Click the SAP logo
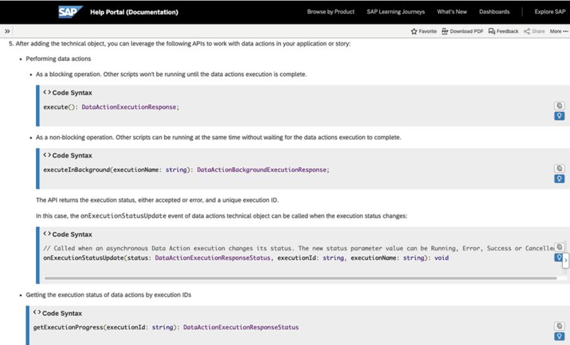This screenshot has width=570, height=345. click(70, 12)
